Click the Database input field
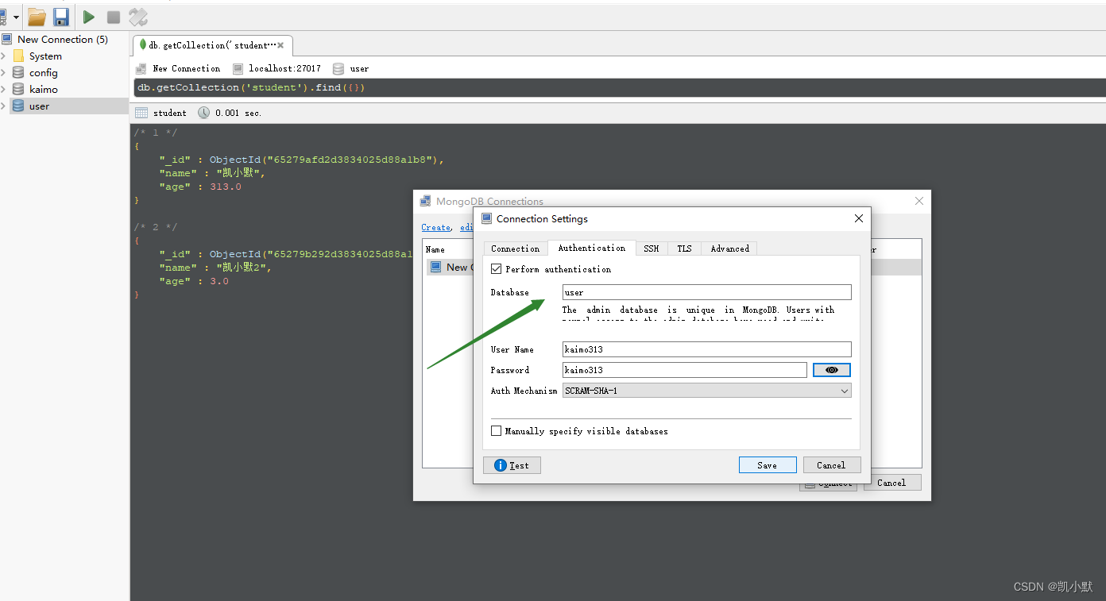Viewport: 1106px width, 601px height. 707,292
